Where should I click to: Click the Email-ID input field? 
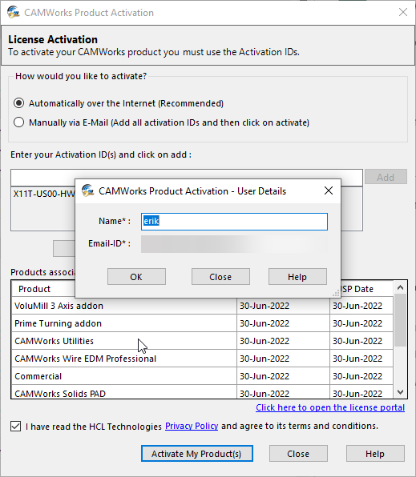[x=234, y=244]
